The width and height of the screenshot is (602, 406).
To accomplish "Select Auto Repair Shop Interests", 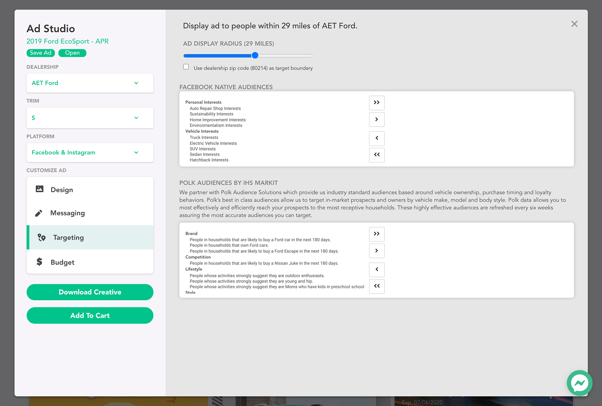I will pyautogui.click(x=215, y=108).
